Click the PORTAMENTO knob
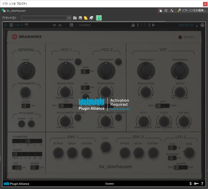The width and height of the screenshot is (208, 189). coord(25,92)
